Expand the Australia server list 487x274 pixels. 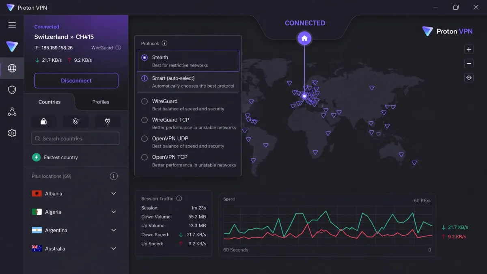114,248
